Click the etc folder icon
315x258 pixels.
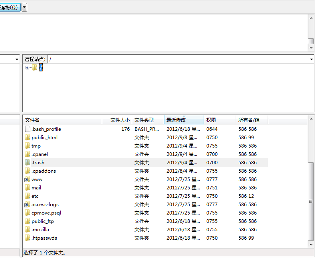pos(27,196)
